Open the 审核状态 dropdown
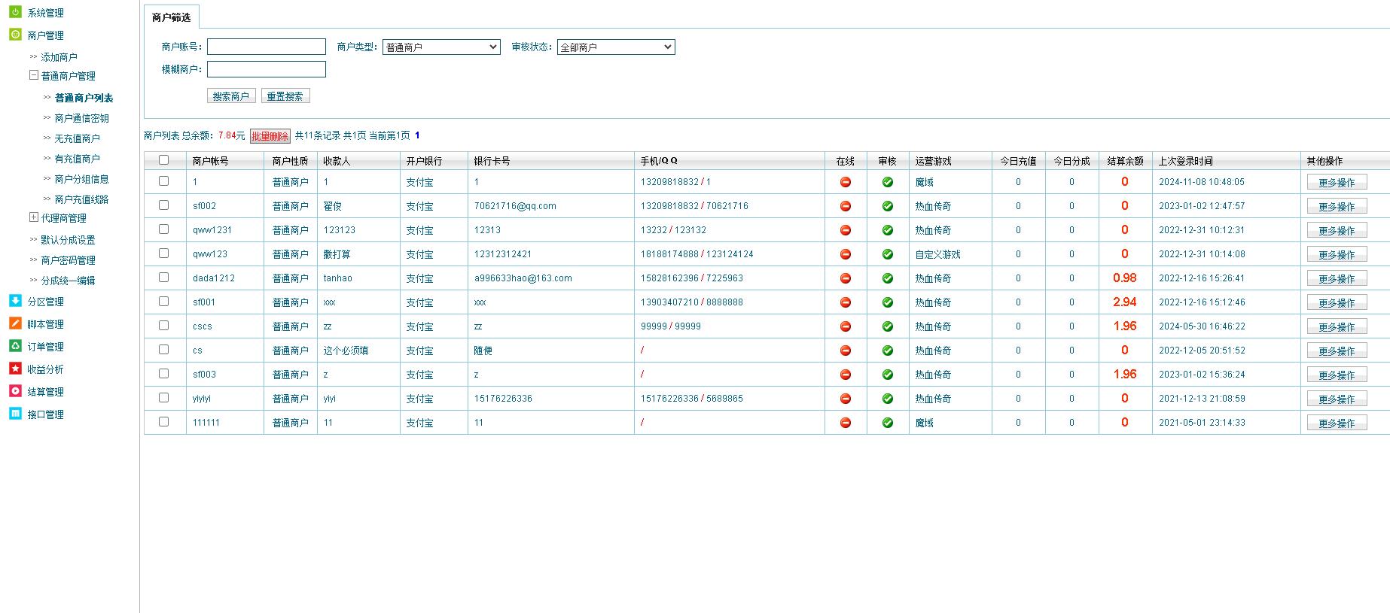This screenshot has width=1390, height=613. pos(616,47)
